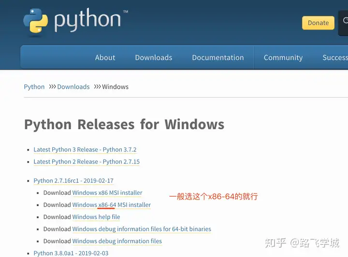Go to Python in the breadcrumb

point(34,87)
